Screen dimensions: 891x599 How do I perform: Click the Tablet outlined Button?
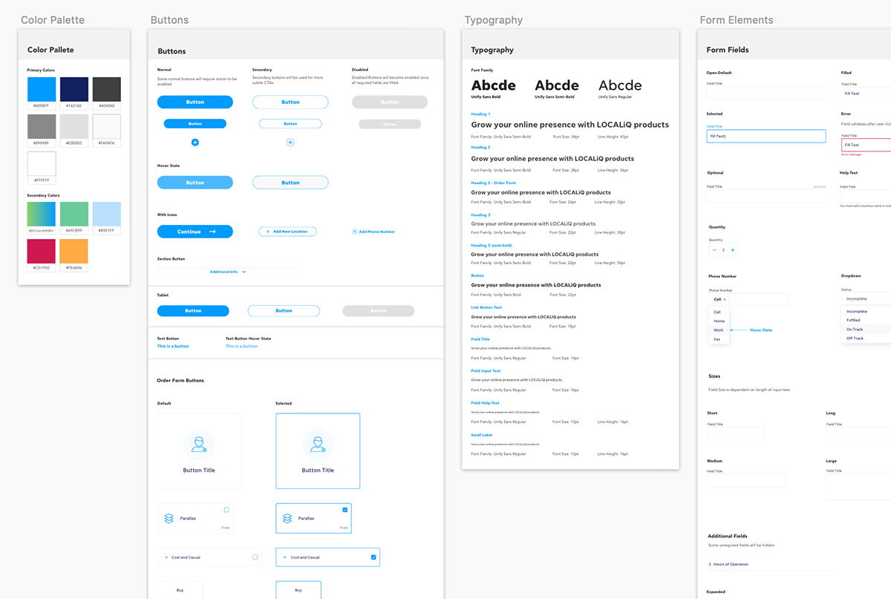pos(284,311)
